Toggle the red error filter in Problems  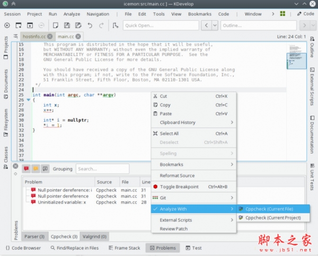pos(26,169)
